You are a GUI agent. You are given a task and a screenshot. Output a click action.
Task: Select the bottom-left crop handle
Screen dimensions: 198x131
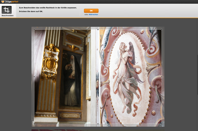point(34,124)
